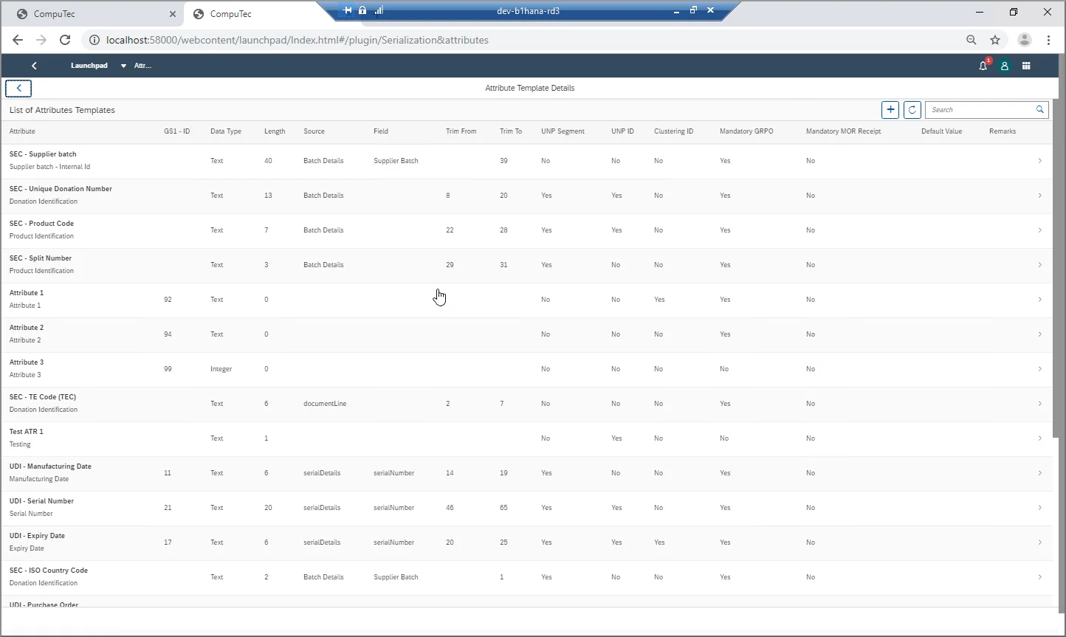Click the boxed back button beside page title
Screen dimensions: 1066x637
tap(18, 89)
